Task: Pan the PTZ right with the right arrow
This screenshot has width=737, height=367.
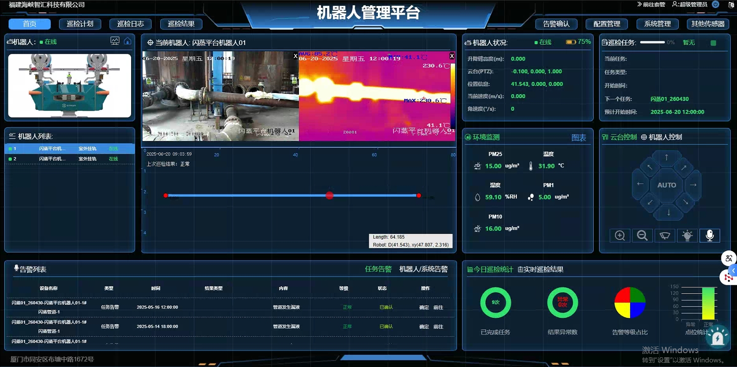Action: pyautogui.click(x=693, y=185)
